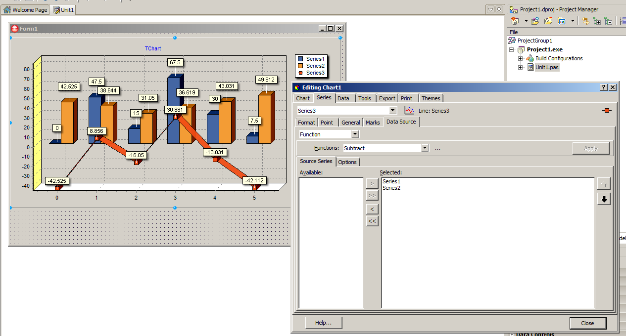This screenshot has width=626, height=336.
Task: Switch to the Point series sub-tab
Action: (327, 122)
